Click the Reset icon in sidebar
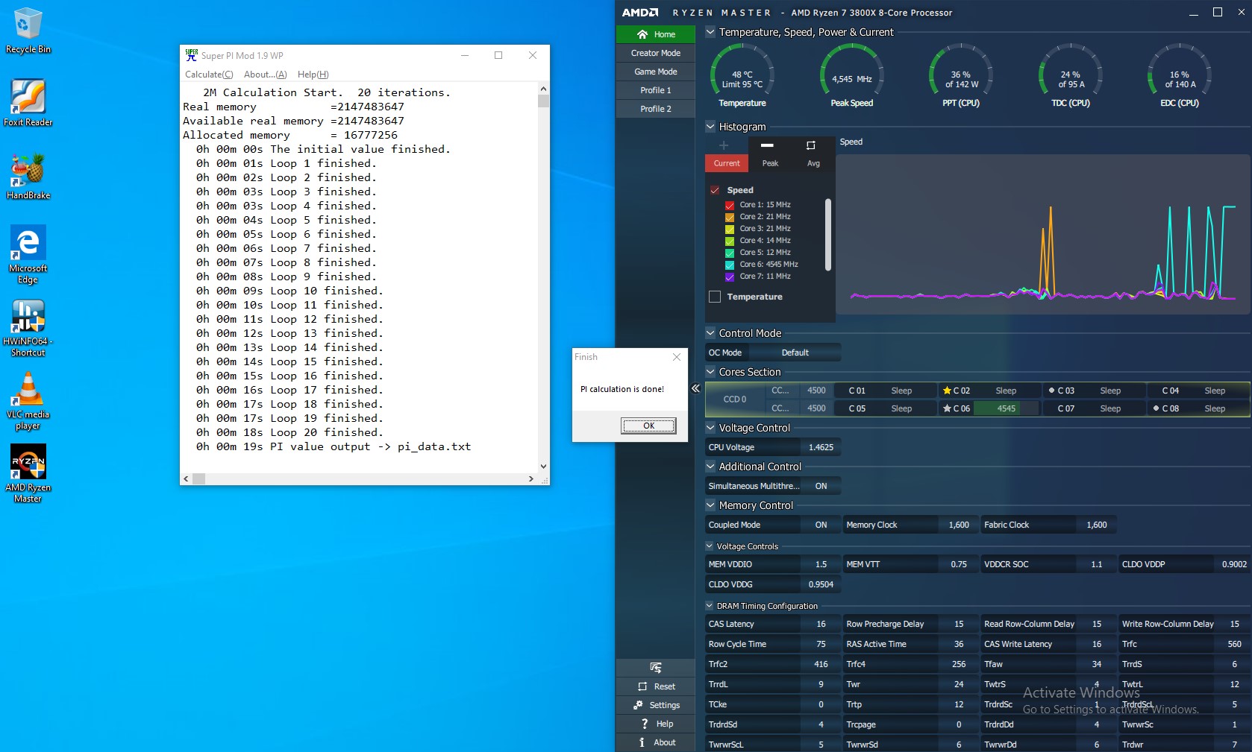The image size is (1252, 752). 642,686
